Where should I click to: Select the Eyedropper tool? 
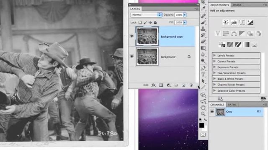coord(203,8)
